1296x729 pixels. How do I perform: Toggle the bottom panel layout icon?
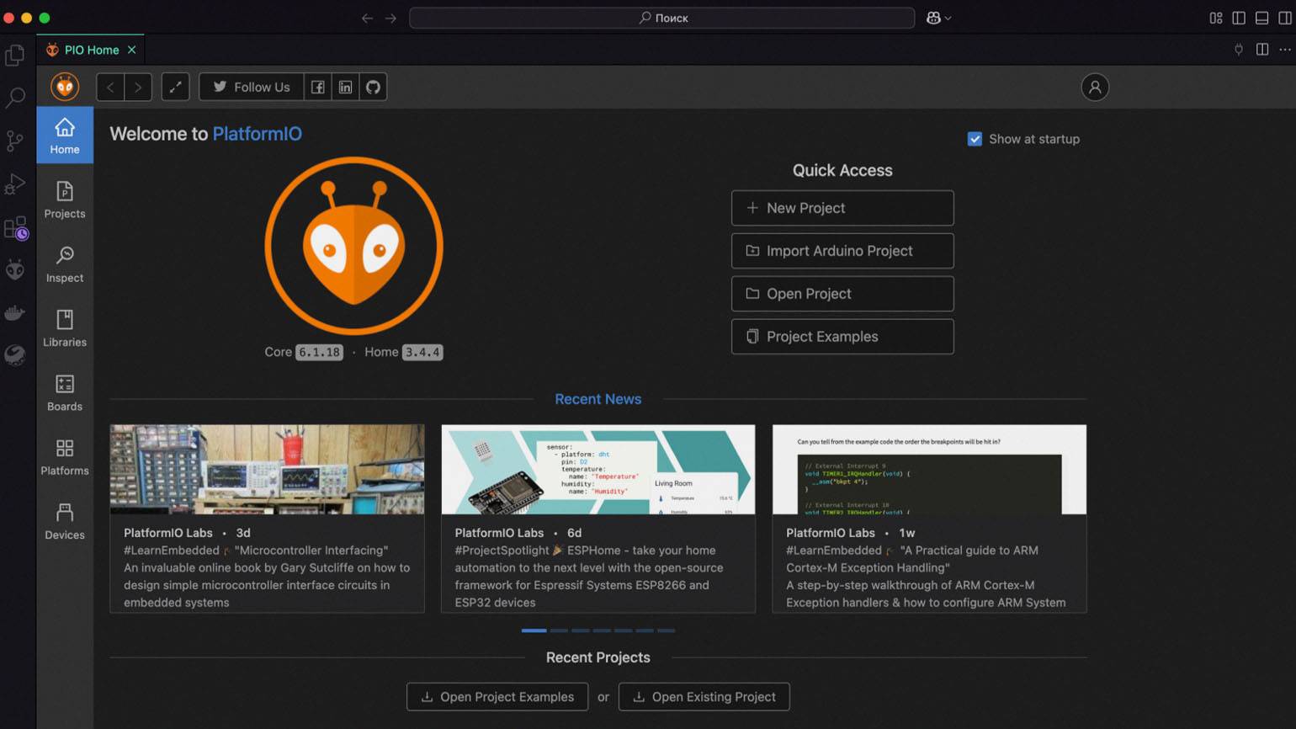tap(1261, 18)
